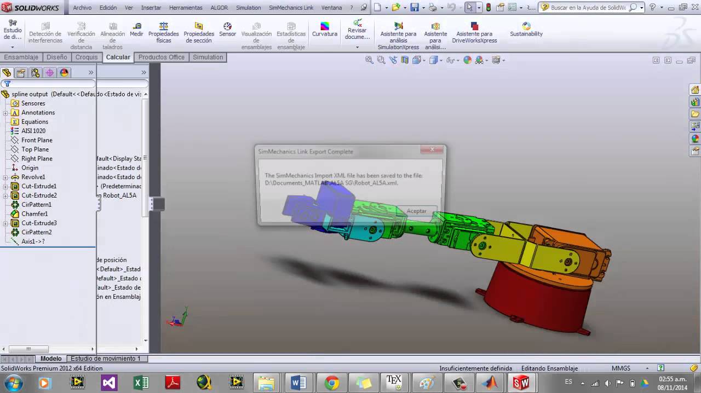Click the Select cursor tool
Image resolution: width=701 pixels, height=393 pixels.
point(469,8)
